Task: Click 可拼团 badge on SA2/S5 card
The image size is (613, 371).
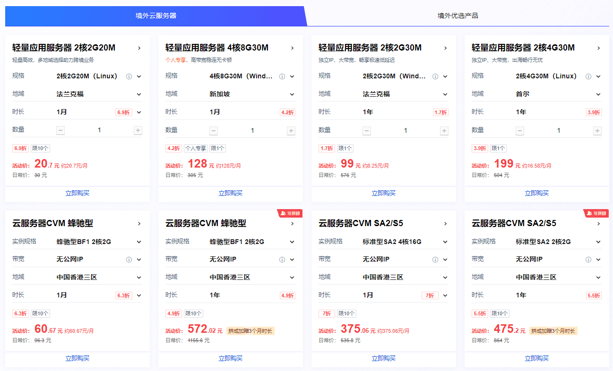Action: 596,213
